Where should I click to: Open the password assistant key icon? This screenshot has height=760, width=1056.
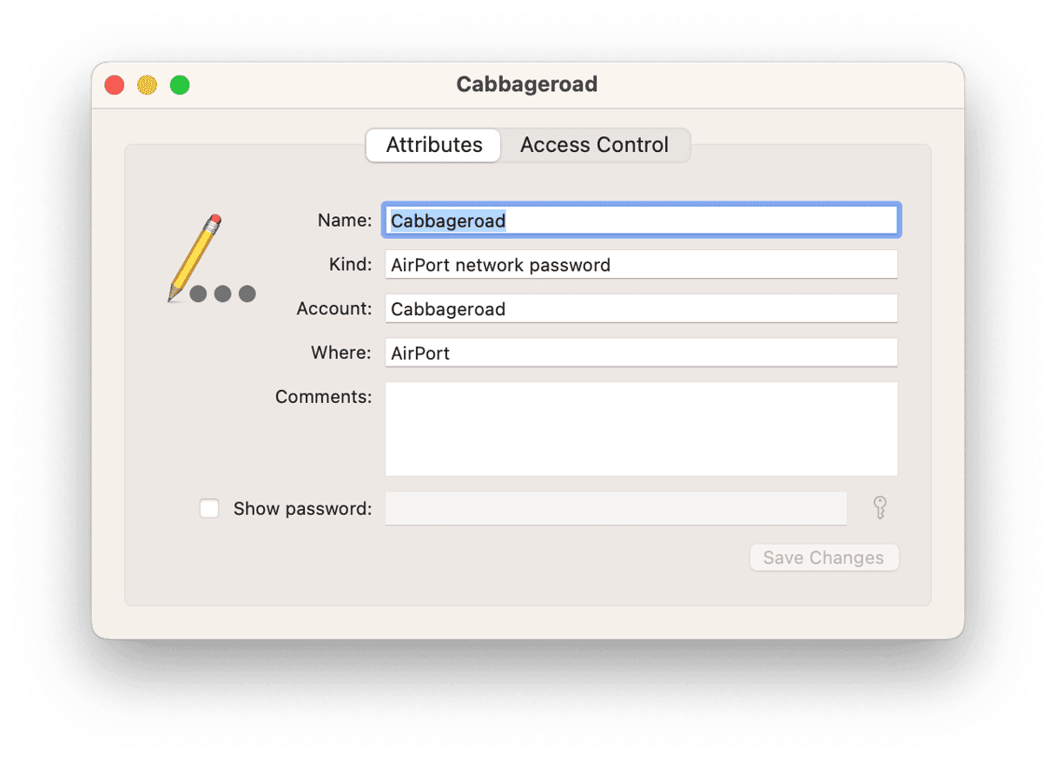880,508
